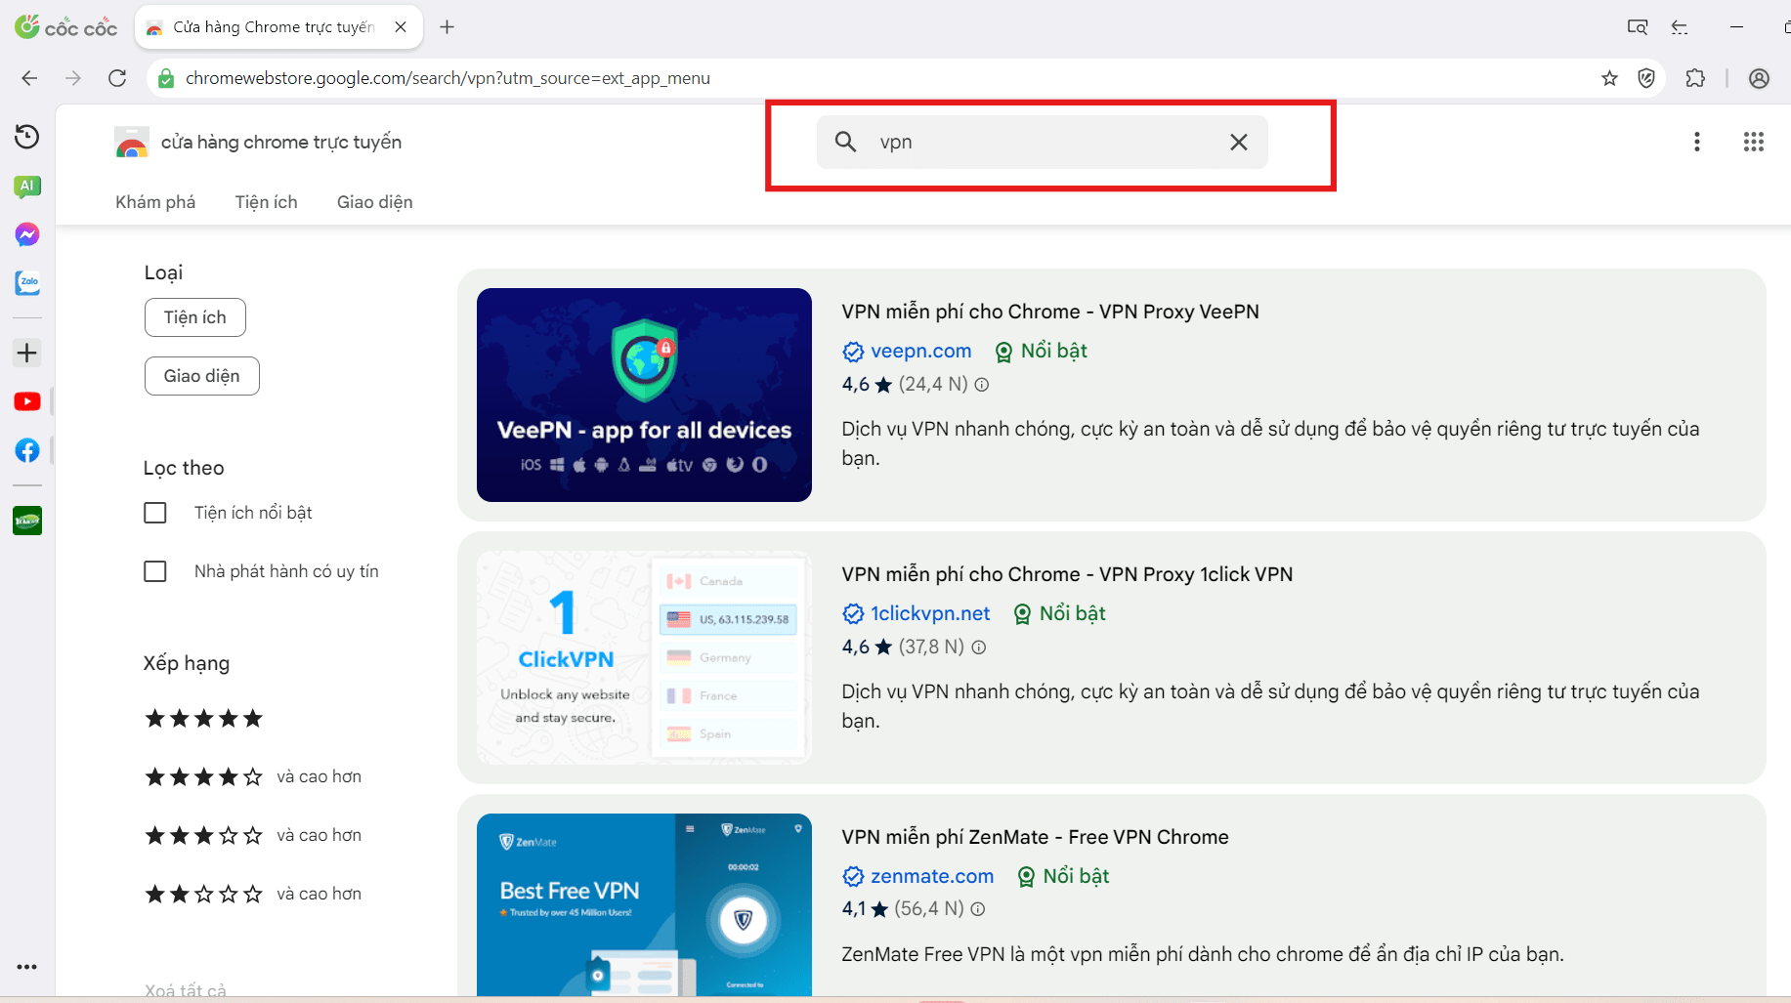Enable Nhà phát hành có uy tín checkbox
Viewport: 1791px width, 1003px height.
click(x=155, y=571)
